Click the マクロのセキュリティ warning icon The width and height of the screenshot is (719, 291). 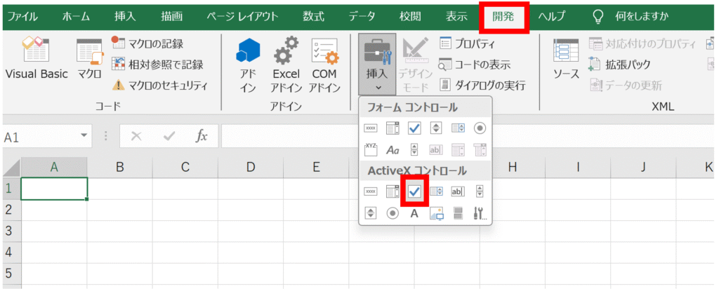tap(119, 86)
